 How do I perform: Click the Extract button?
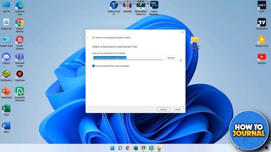coord(163,109)
